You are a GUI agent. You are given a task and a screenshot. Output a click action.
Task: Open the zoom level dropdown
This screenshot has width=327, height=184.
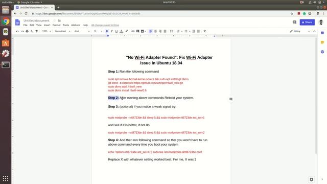(x=46, y=31)
